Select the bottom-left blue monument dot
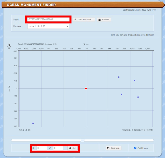The image size is (165, 158). pyautogui.click(x=33, y=123)
